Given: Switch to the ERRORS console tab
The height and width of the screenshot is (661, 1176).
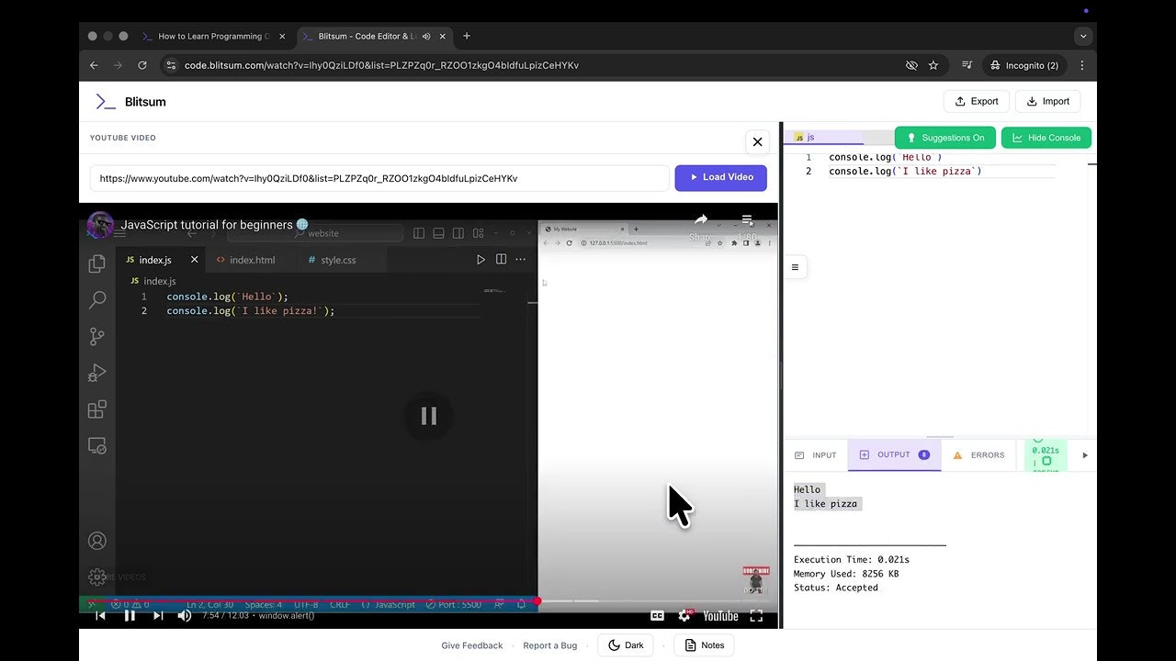Looking at the screenshot, I should tap(978, 455).
